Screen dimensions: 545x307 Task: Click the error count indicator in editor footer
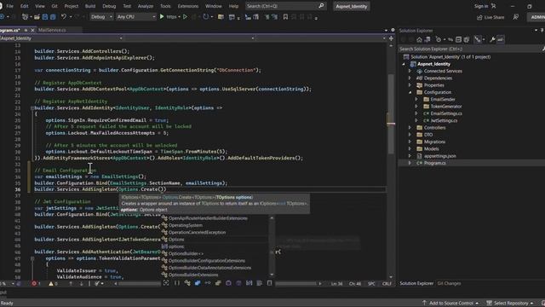pyautogui.click(x=36, y=284)
